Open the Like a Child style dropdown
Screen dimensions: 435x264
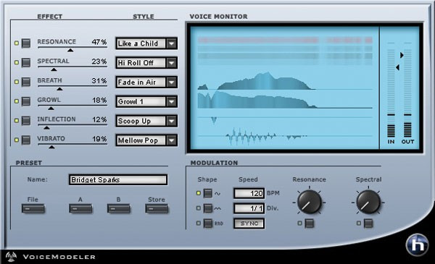[146, 43]
